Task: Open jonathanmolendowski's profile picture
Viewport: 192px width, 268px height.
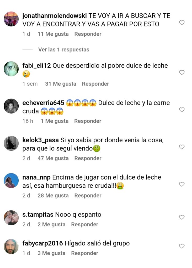Action: click(x=11, y=19)
